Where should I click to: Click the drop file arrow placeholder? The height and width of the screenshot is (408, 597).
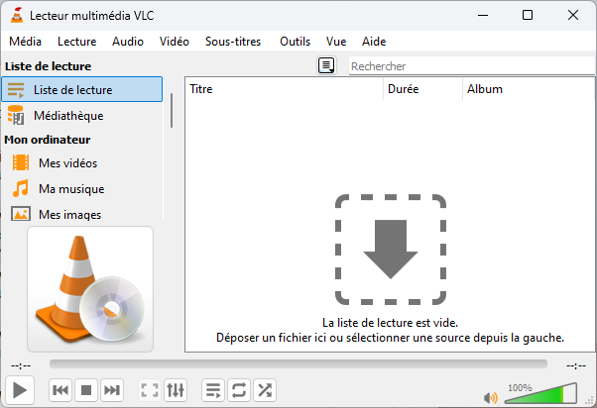point(391,250)
